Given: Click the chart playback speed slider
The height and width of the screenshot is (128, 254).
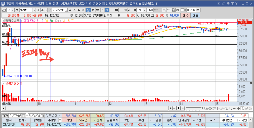Looking at the screenshot, I should pos(194,108).
